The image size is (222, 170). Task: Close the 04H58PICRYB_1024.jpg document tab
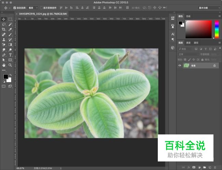coord(16,14)
